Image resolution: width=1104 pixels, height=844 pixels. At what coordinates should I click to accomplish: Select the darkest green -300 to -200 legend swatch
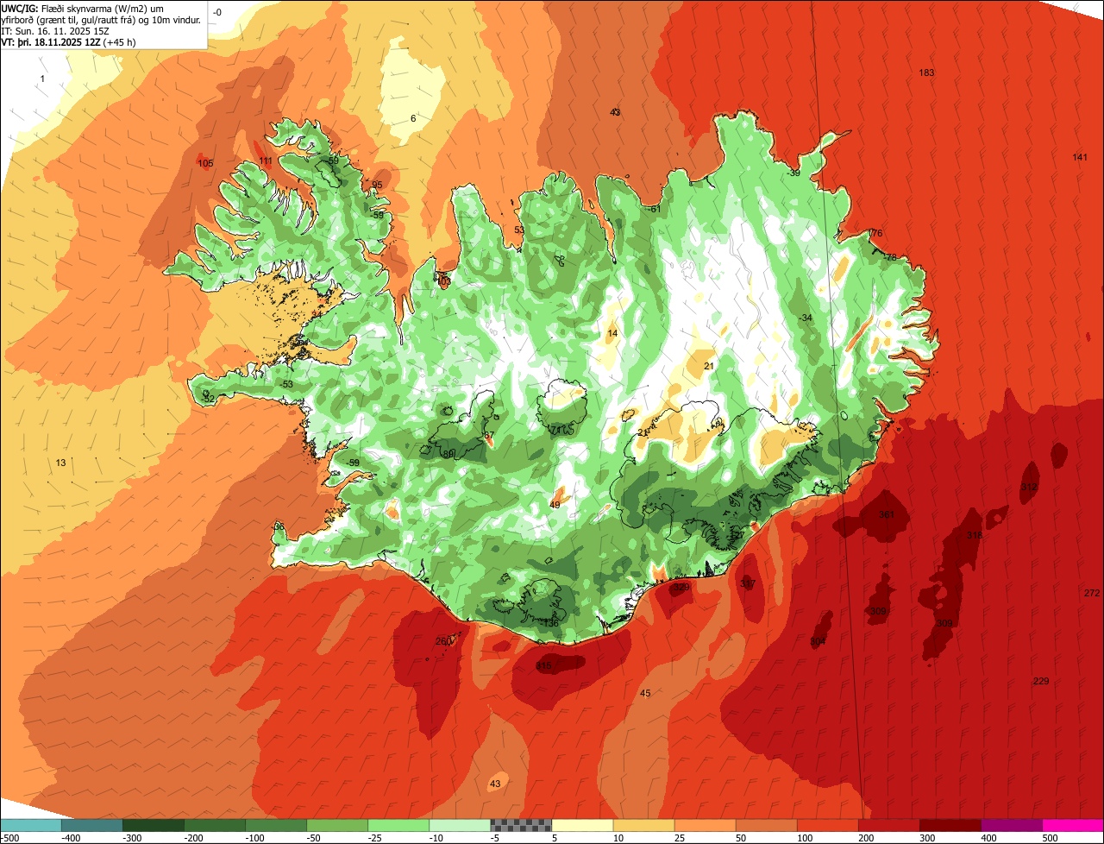coord(154,825)
